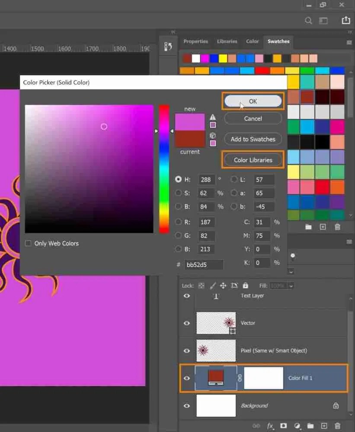
Task: Open the Fill opacity dropdown
Action: coord(291,286)
